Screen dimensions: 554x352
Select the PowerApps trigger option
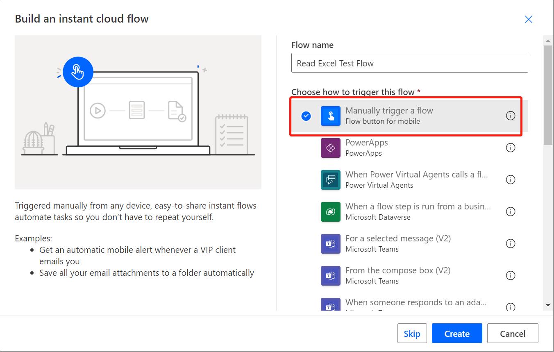click(x=410, y=148)
